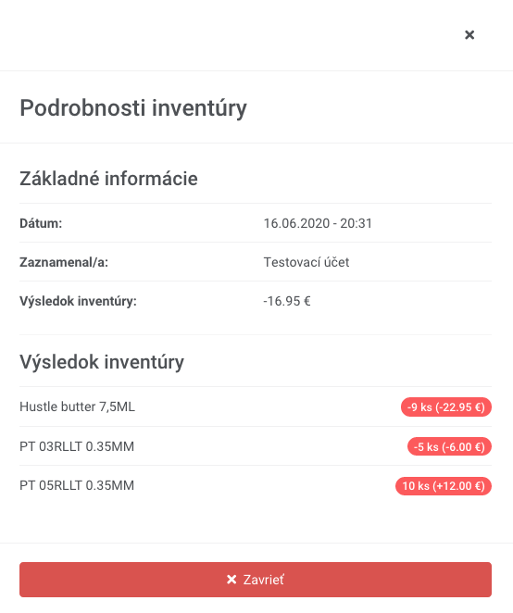Viewport: 513px width, 613px height.
Task: Select the -5 ks (-6.00 €) badge
Action: pyautogui.click(x=449, y=446)
